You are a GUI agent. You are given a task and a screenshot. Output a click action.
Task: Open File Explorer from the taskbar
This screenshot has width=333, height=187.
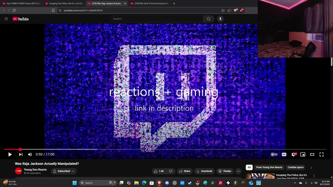[x=136, y=183]
